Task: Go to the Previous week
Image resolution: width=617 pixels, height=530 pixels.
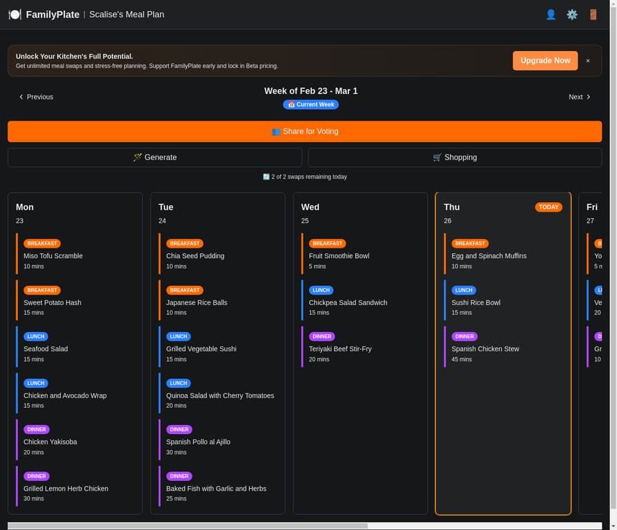Action: [35, 97]
